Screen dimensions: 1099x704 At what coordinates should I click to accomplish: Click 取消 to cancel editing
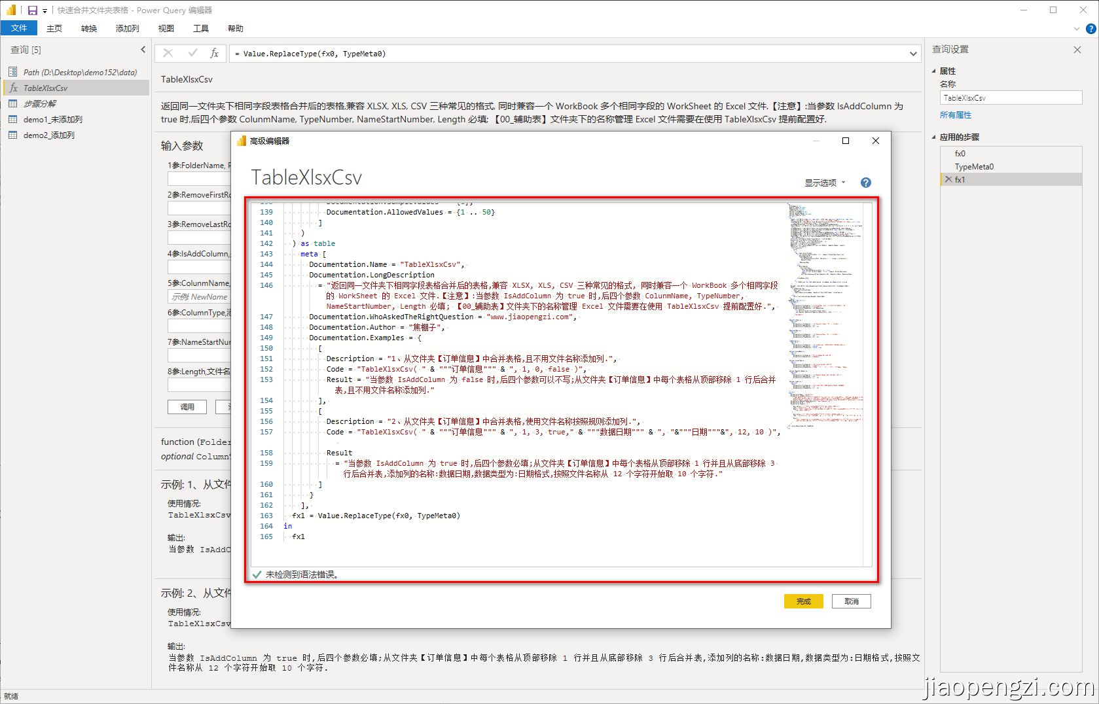pyautogui.click(x=852, y=601)
